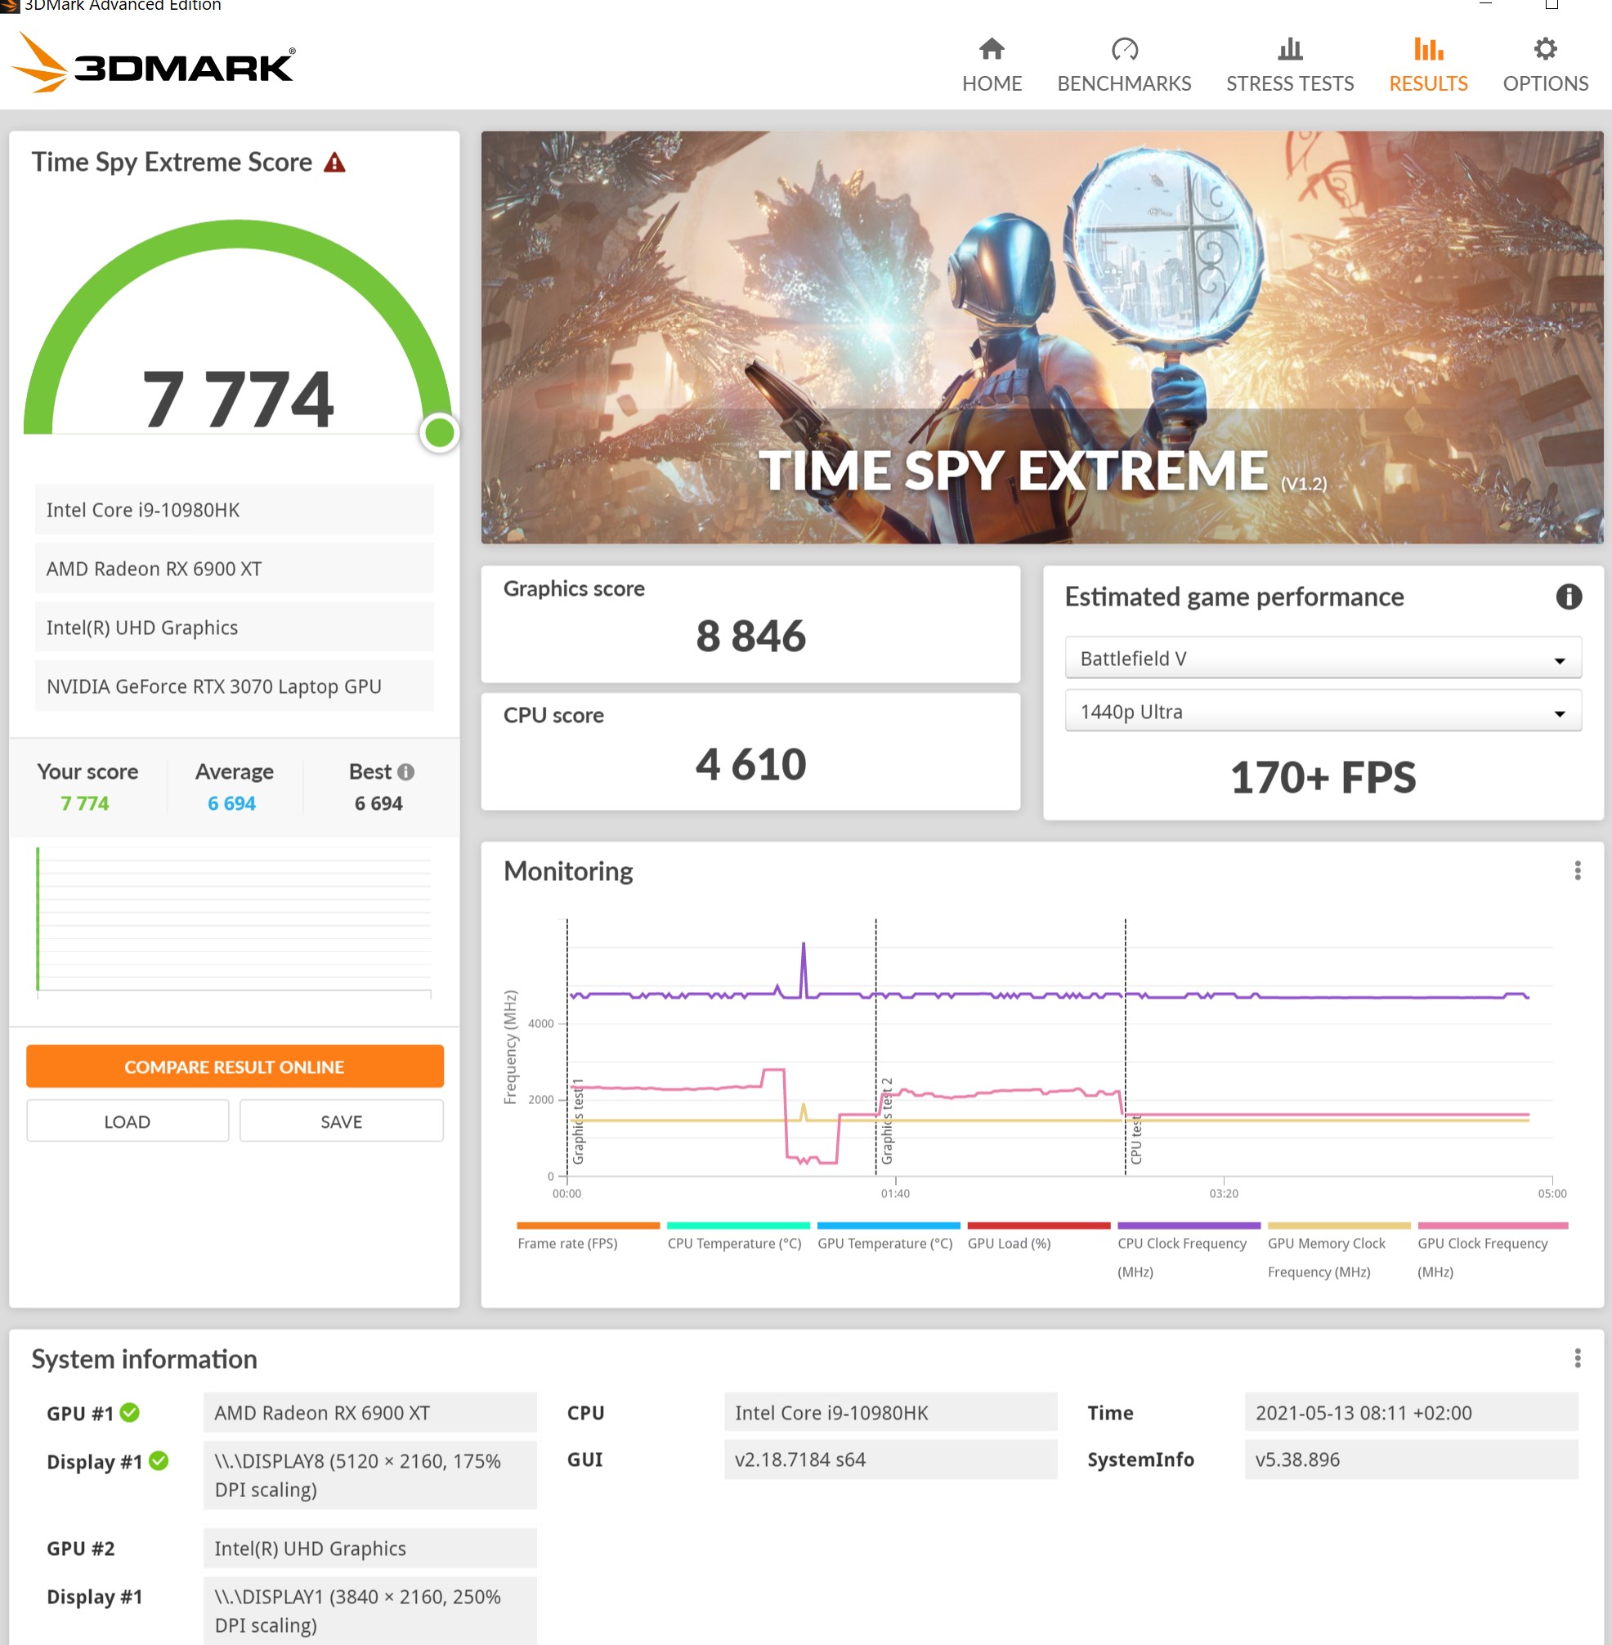Switch to the Benchmarks tab
The width and height of the screenshot is (1612, 1645).
tap(1123, 65)
